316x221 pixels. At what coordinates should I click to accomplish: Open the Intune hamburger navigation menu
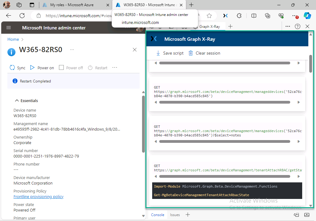pyautogui.click(x=9, y=28)
